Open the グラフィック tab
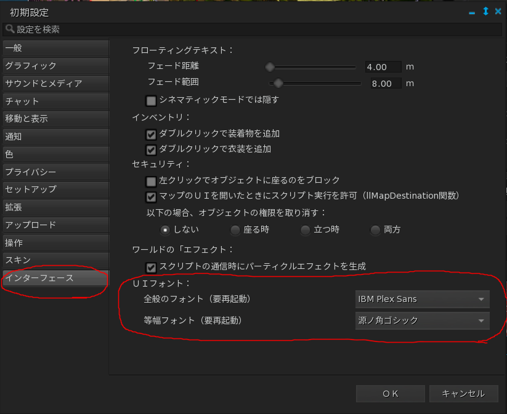Image resolution: width=507 pixels, height=414 pixels. click(x=55, y=66)
